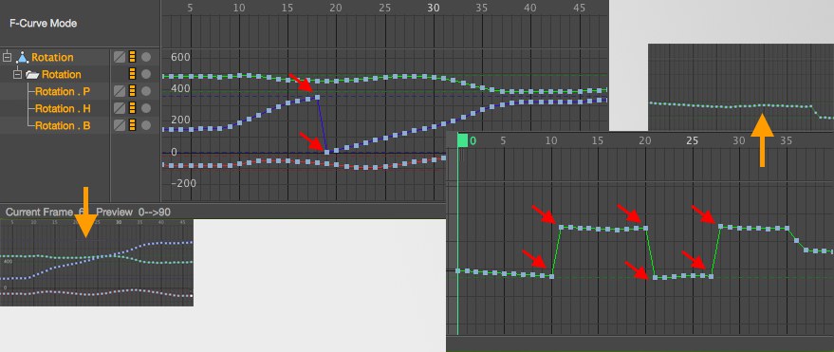
Task: Click the diagonal curve icon on the Rotation . B row
Action: pyautogui.click(x=120, y=126)
